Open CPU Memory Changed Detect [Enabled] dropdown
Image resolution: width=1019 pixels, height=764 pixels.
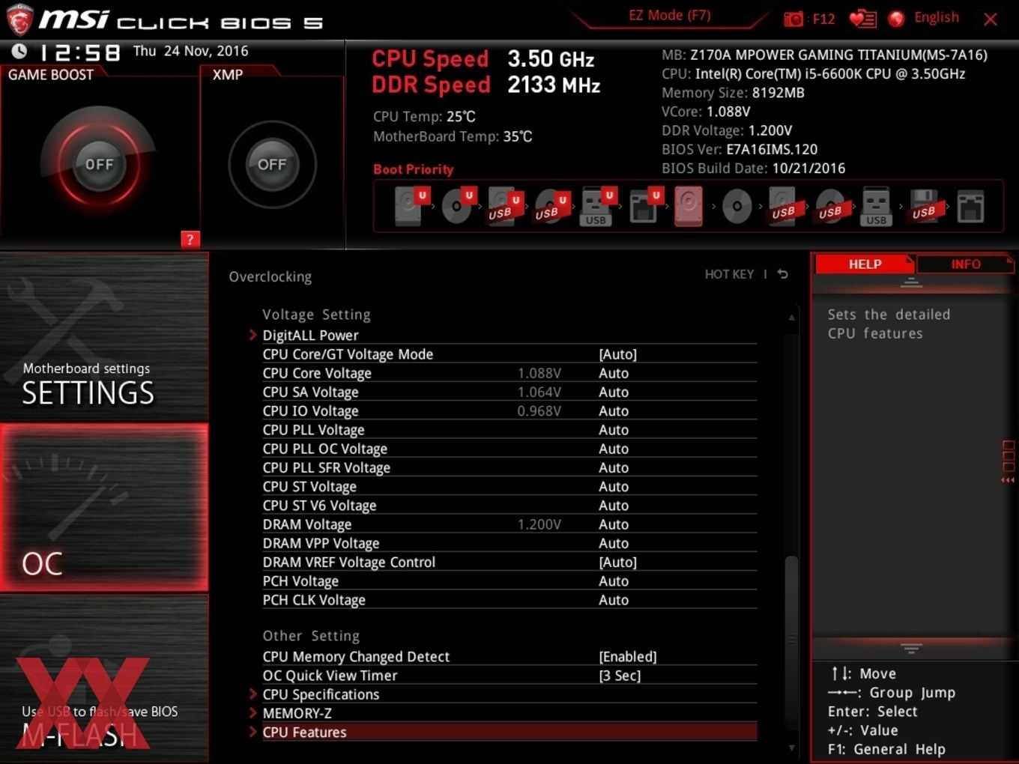(x=628, y=657)
